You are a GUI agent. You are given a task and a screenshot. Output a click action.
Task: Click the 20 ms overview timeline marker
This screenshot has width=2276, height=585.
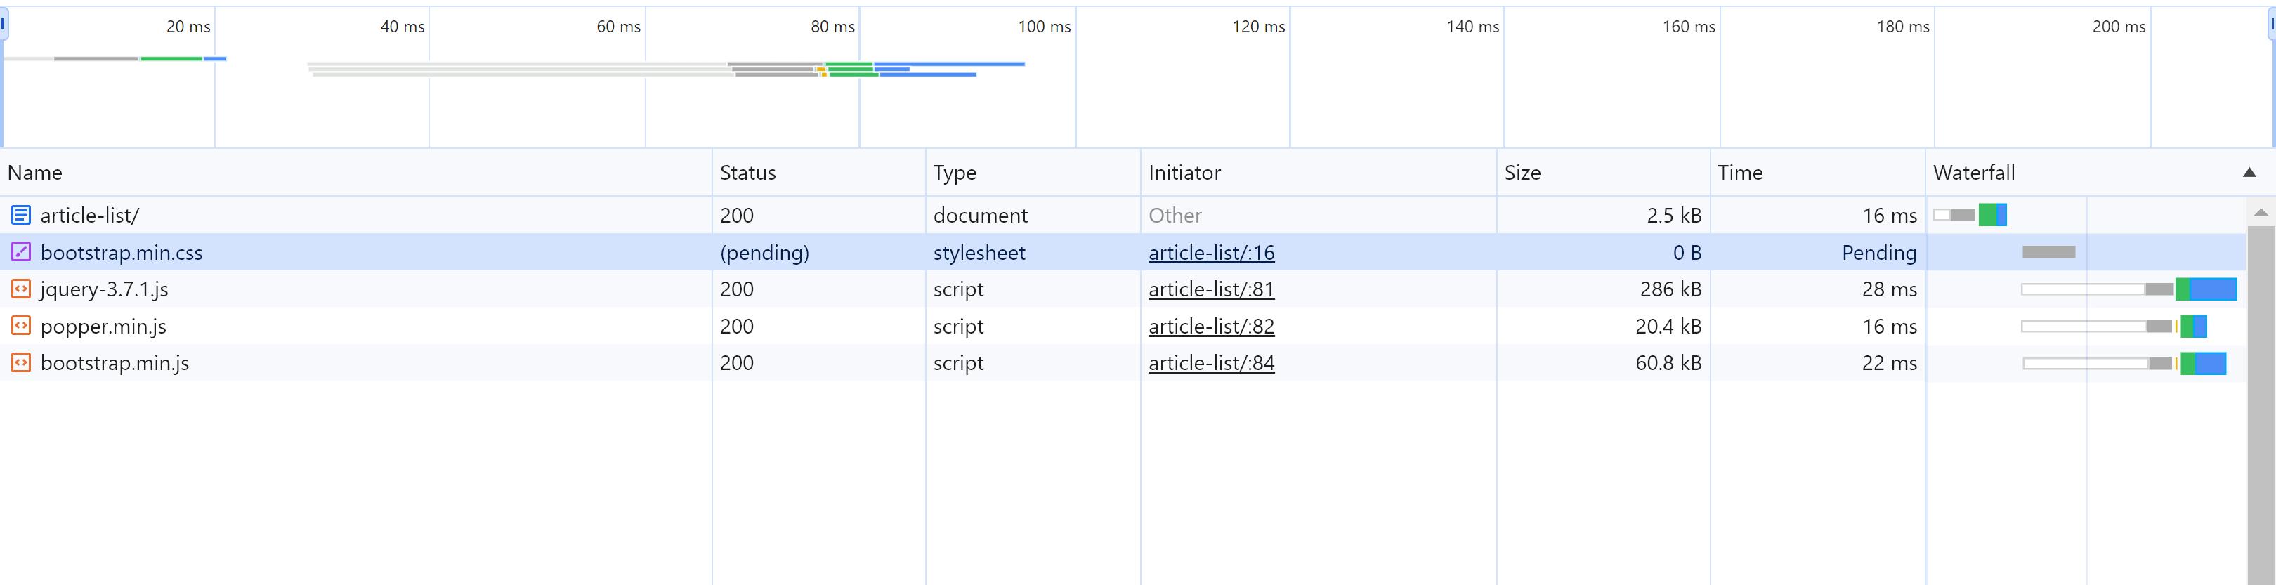tap(188, 27)
